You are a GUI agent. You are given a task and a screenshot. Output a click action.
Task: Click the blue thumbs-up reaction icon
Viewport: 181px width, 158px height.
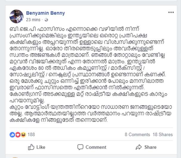coord(12,134)
